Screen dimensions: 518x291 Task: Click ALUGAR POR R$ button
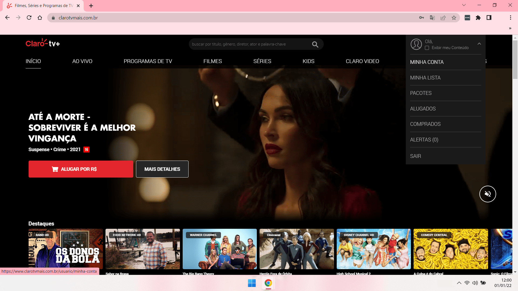coord(81,169)
